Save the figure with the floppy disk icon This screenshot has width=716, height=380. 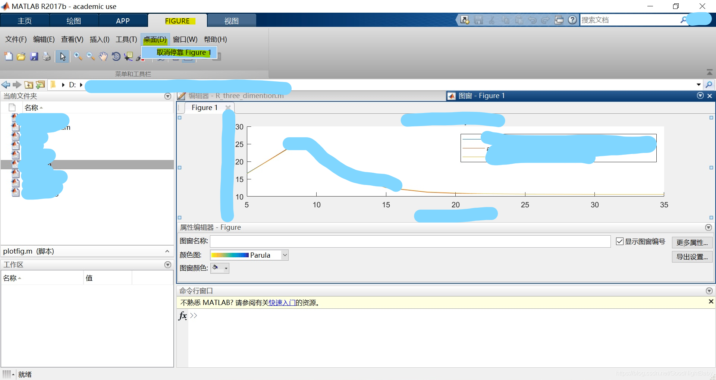34,56
